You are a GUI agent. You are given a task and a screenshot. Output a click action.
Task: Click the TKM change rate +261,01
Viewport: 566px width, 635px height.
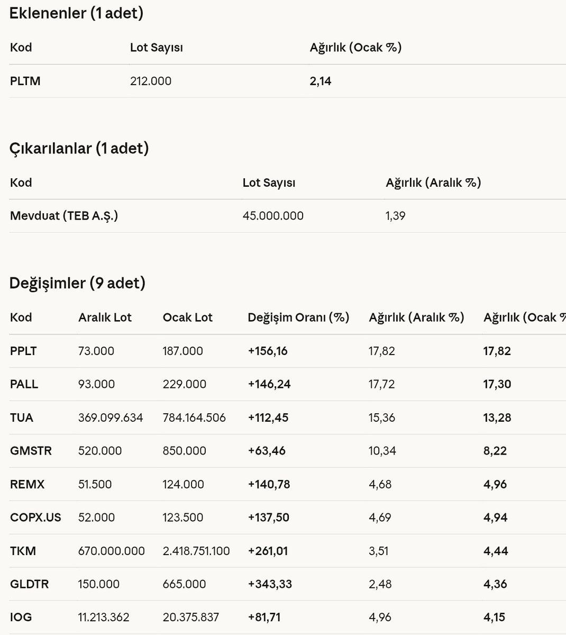[268, 551]
